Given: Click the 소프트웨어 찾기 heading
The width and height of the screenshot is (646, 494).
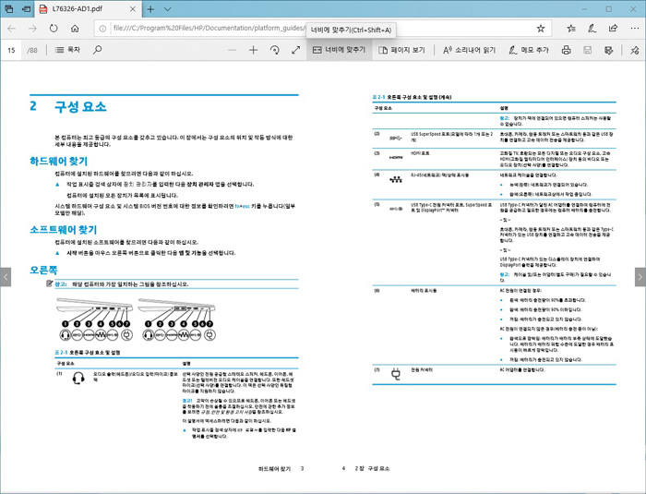Looking at the screenshot, I should (64, 229).
